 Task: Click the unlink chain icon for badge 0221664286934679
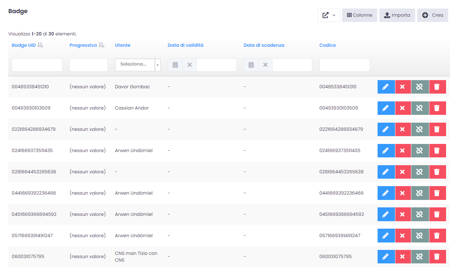coord(419,129)
